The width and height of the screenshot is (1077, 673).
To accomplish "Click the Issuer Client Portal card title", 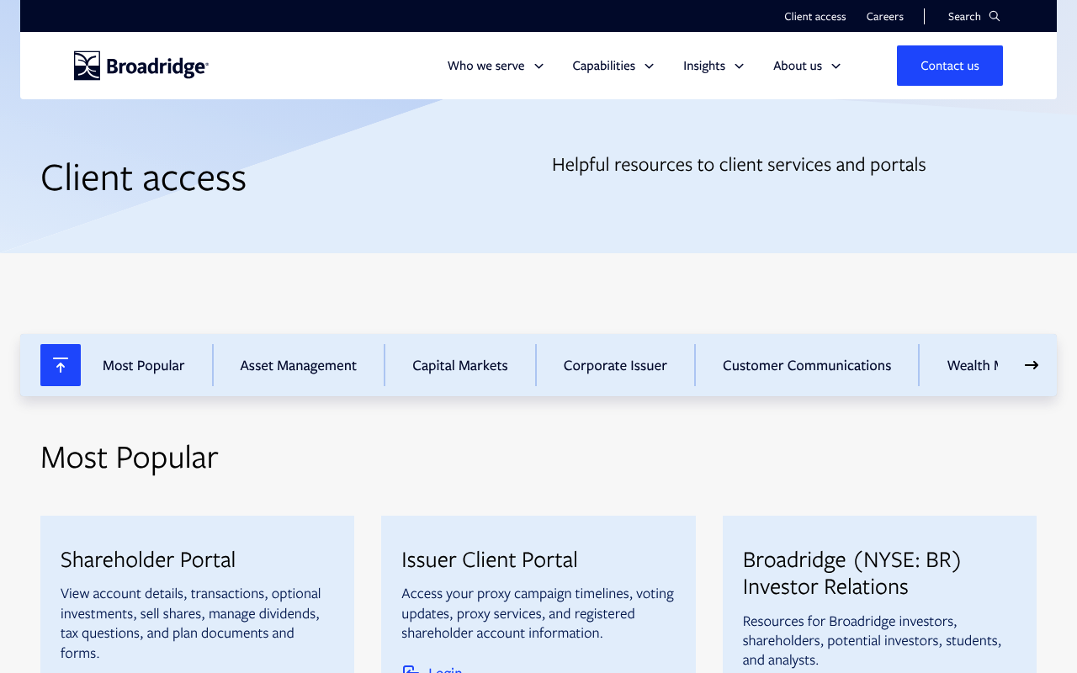I will [490, 559].
